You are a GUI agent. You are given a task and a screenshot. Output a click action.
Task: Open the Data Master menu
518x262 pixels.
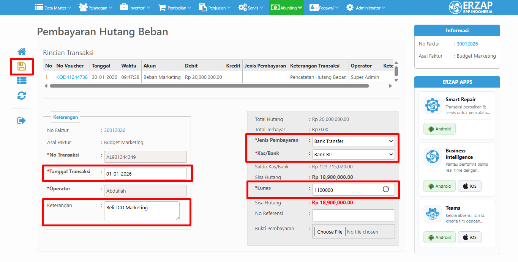click(53, 8)
